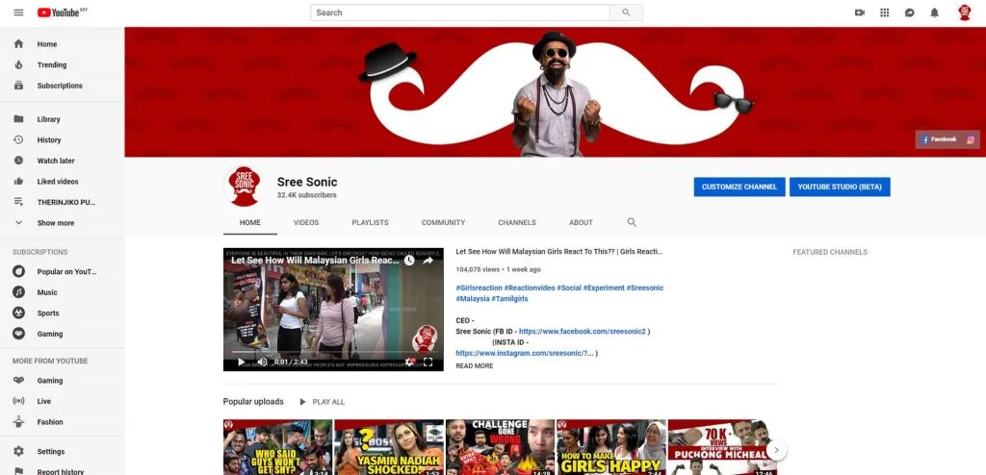The image size is (986, 475).
Task: Open the hamburger guide menu
Action: tap(18, 12)
